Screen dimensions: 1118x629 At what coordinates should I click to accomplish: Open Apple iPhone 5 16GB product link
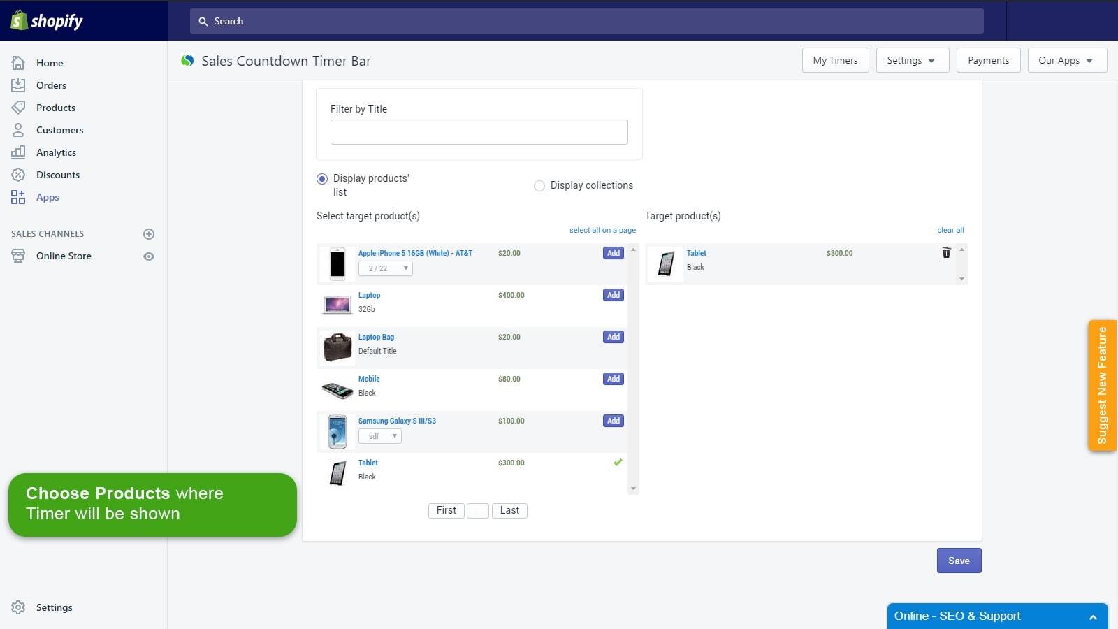(415, 253)
